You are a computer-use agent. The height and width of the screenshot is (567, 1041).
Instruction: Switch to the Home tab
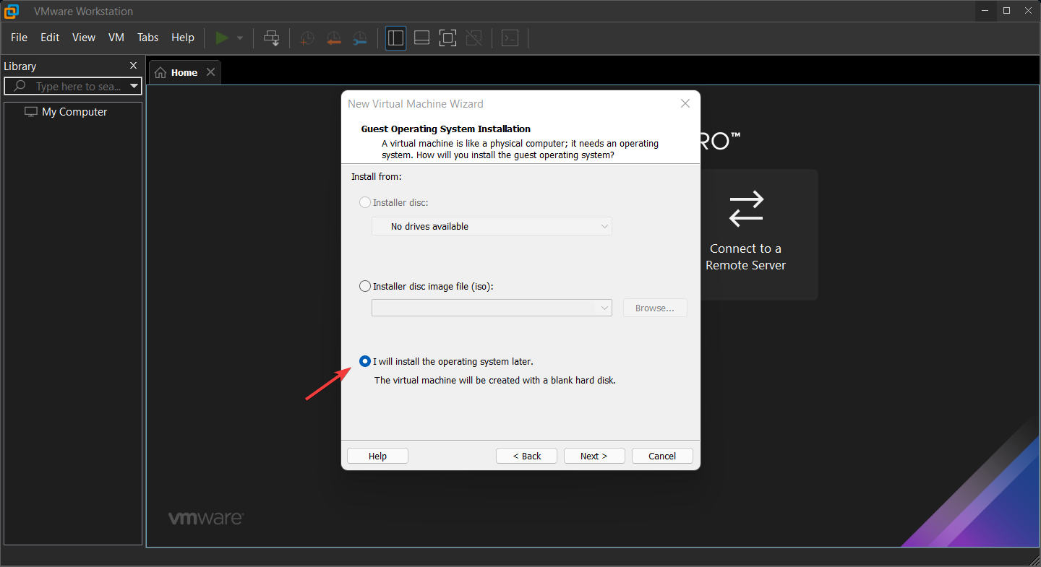pyautogui.click(x=177, y=72)
